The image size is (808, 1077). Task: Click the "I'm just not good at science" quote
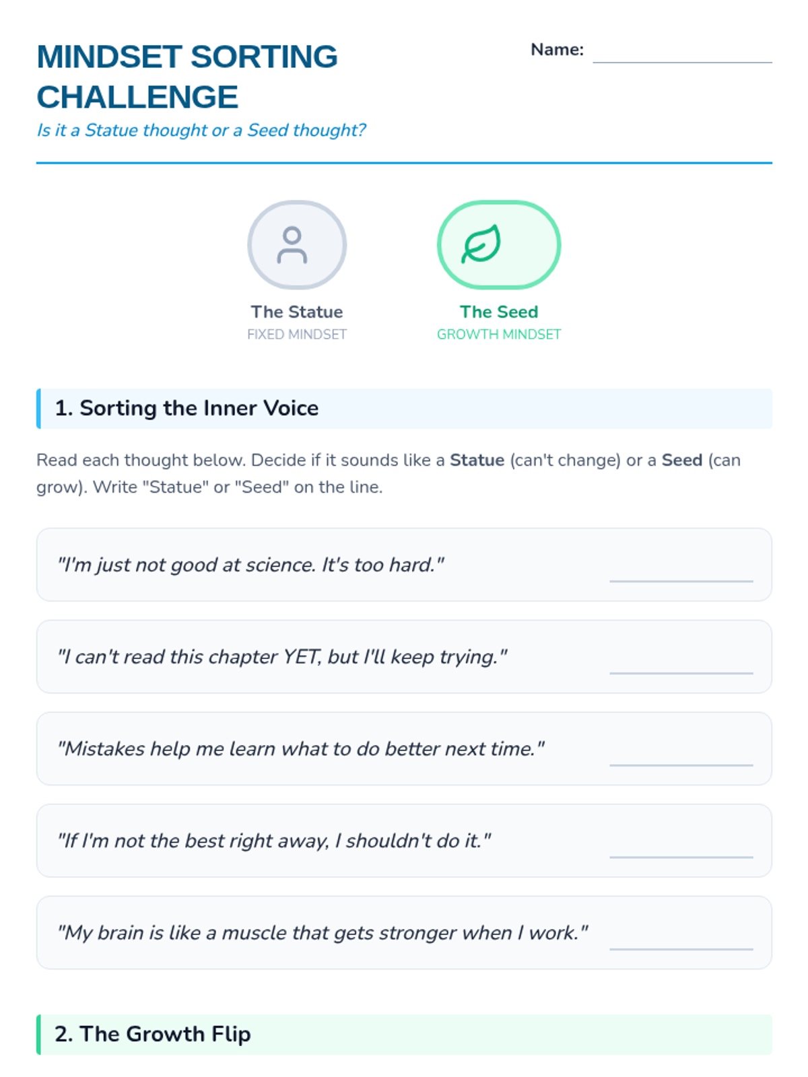(x=250, y=565)
